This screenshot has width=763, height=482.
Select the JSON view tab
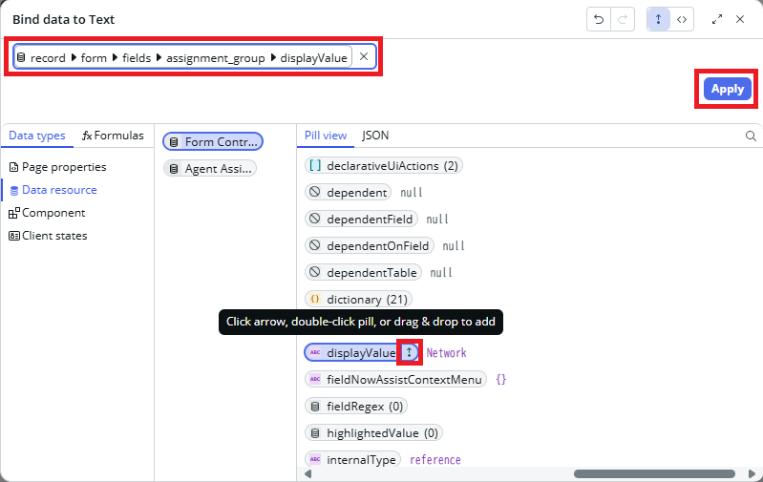point(375,136)
